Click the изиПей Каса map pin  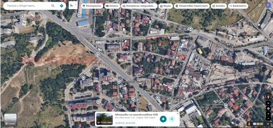[133, 99]
